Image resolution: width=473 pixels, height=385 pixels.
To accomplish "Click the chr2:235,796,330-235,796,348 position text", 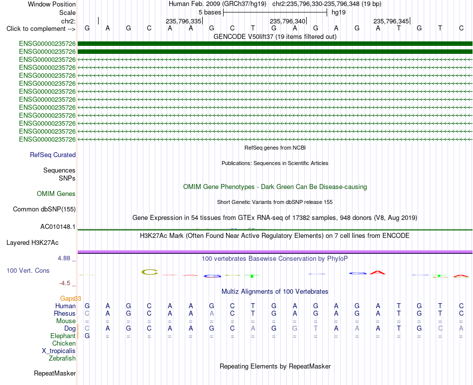I will tap(327, 4).
